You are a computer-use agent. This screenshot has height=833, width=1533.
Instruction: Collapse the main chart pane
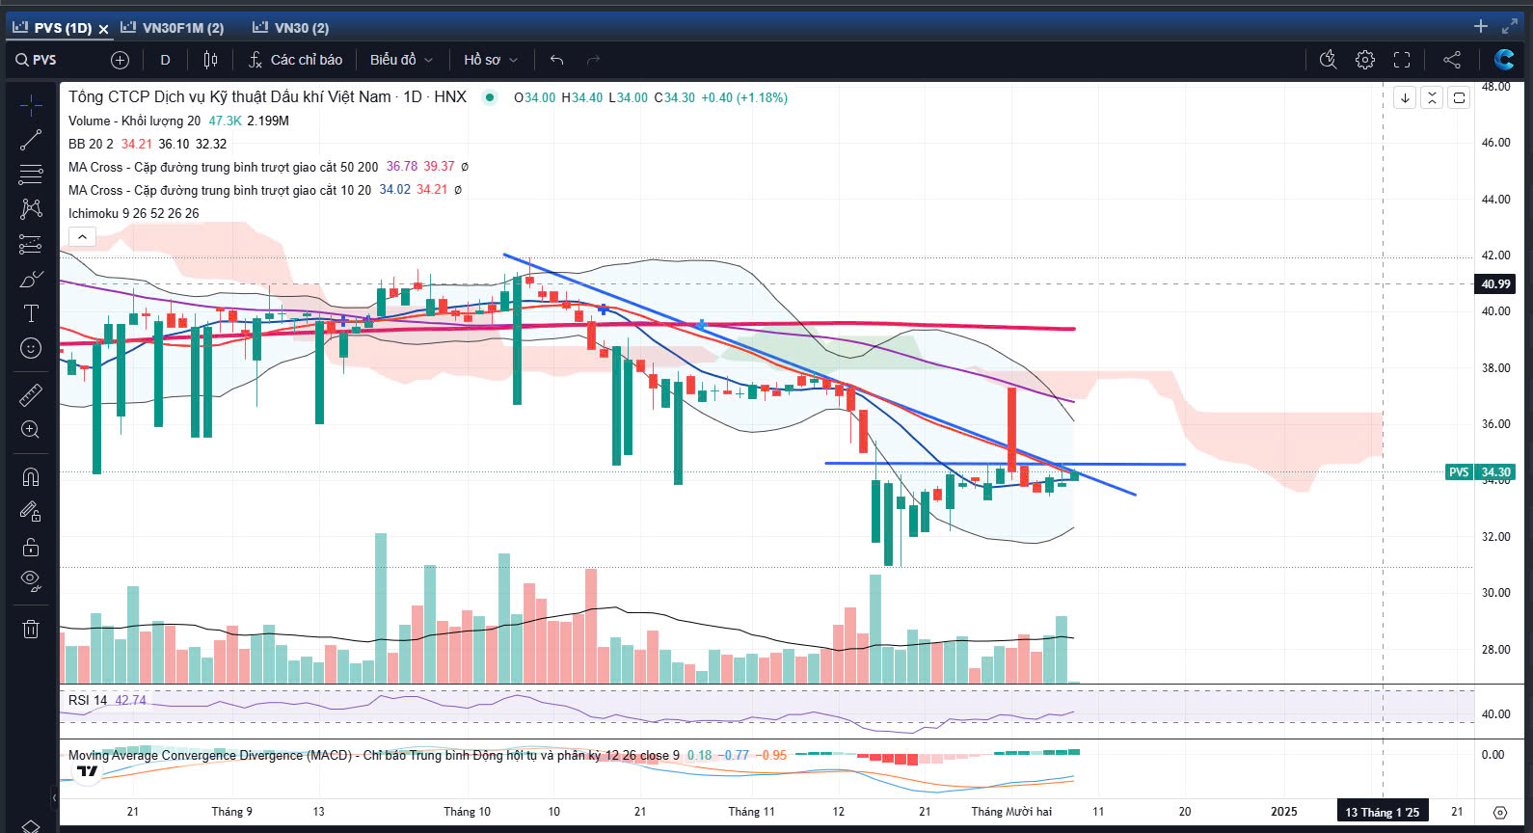pyautogui.click(x=1432, y=97)
